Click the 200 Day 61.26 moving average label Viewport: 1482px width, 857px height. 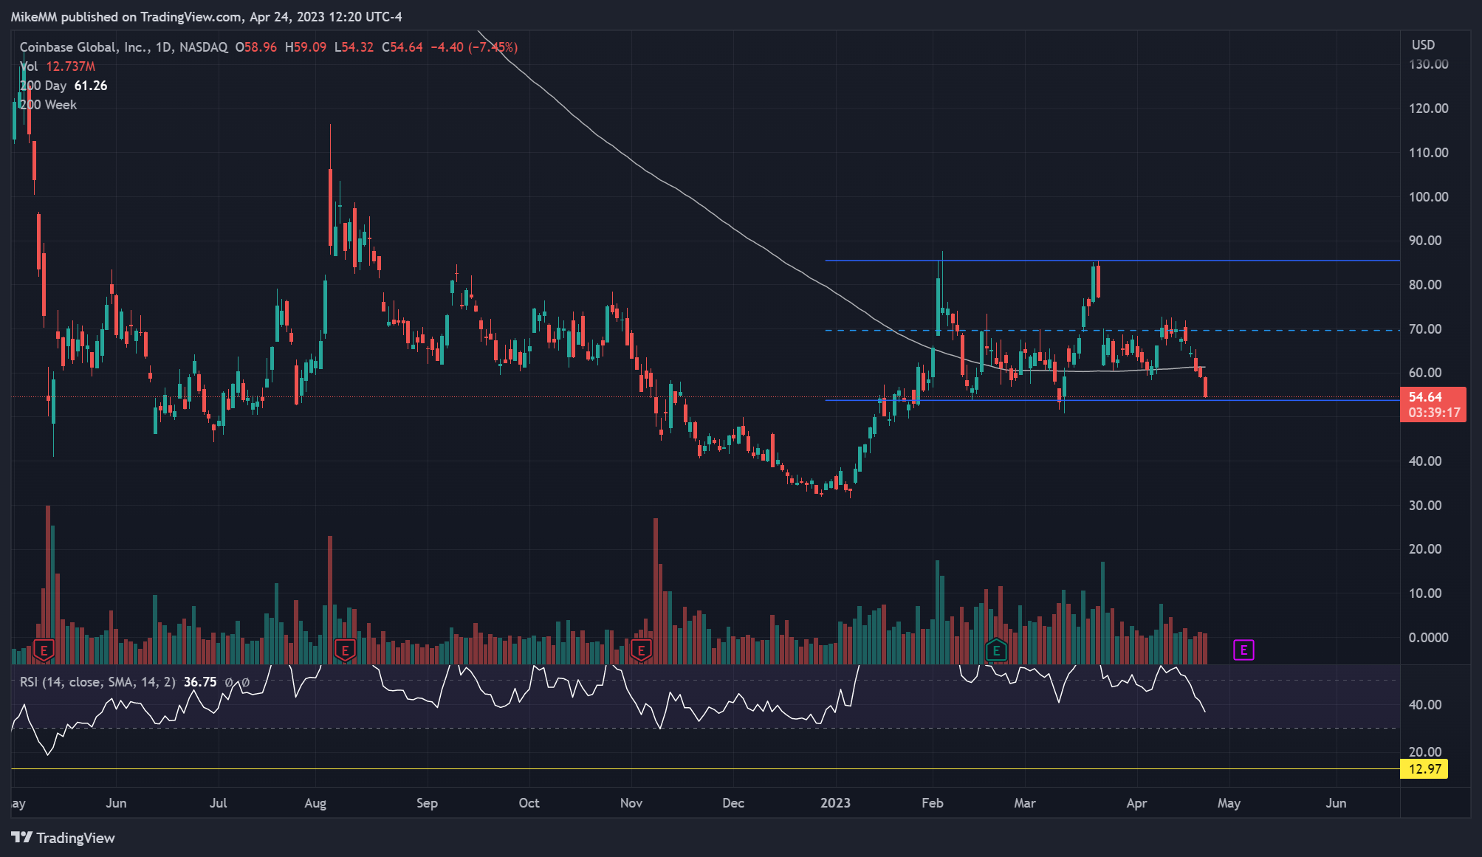click(64, 86)
